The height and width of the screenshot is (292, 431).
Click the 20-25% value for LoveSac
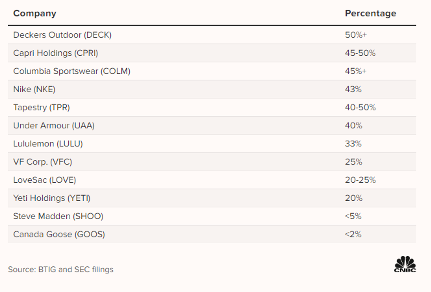tap(360, 180)
